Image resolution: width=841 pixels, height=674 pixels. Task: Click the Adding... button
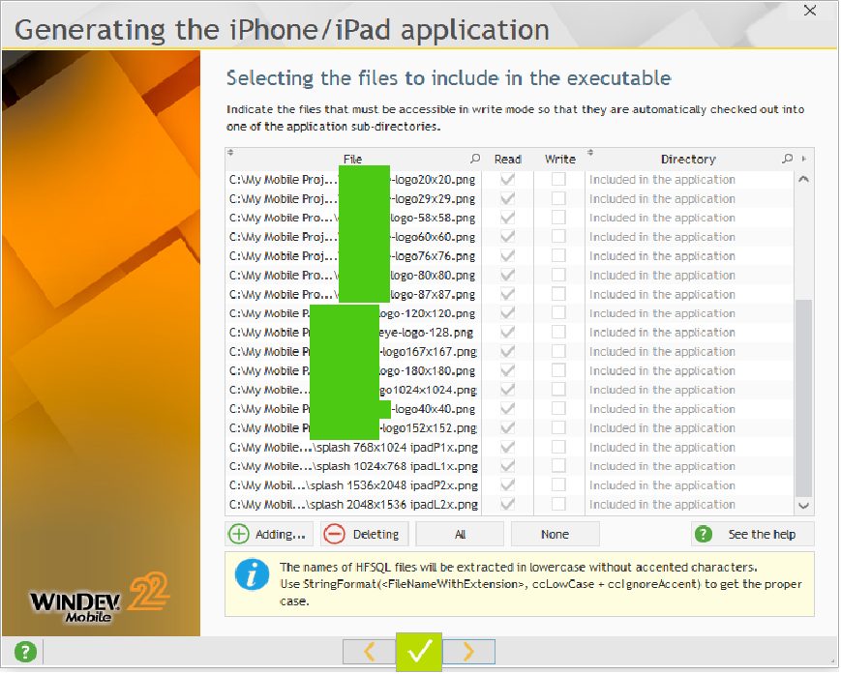(x=269, y=535)
